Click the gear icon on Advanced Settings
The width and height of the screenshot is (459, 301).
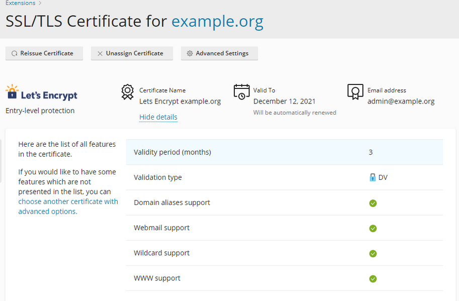tap(190, 53)
